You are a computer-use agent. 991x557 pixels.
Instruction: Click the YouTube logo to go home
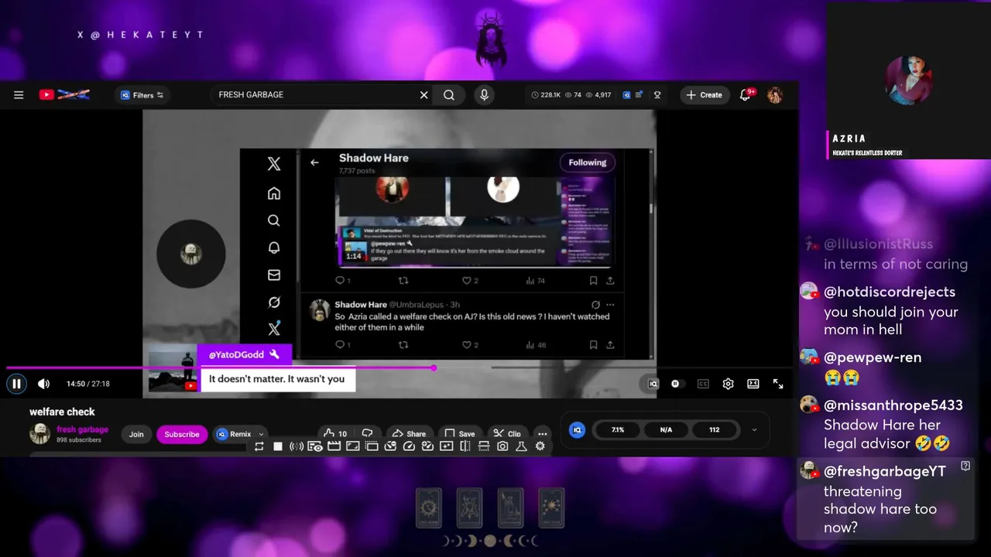click(64, 94)
